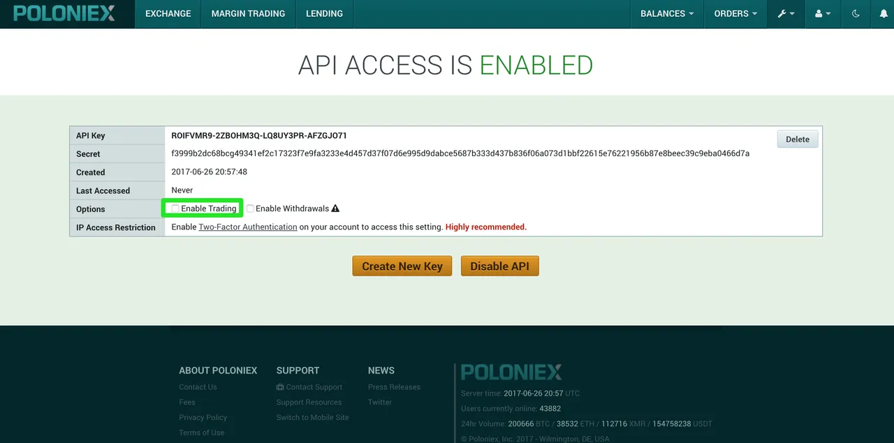This screenshot has width=894, height=443.
Task: Open the user account menu
Action: point(823,14)
